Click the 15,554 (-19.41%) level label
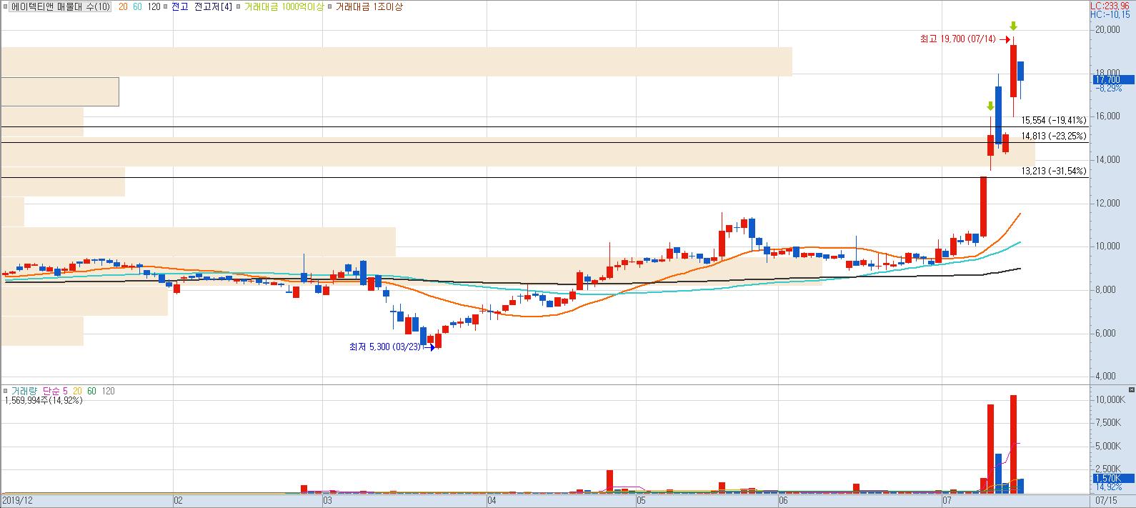 coord(1054,121)
